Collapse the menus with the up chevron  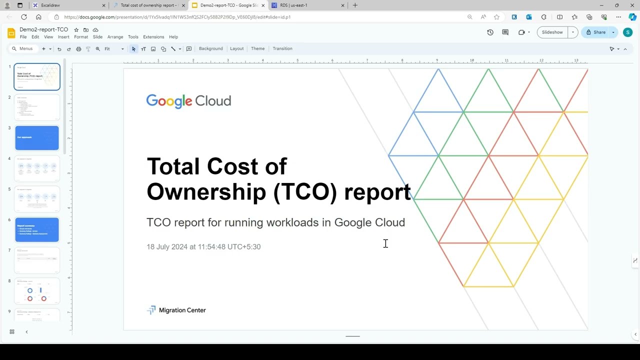(x=625, y=49)
